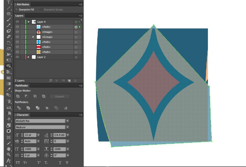Screen dimensions: 246x167
Task: Apply Crop pathfinder
Action: tap(47, 108)
